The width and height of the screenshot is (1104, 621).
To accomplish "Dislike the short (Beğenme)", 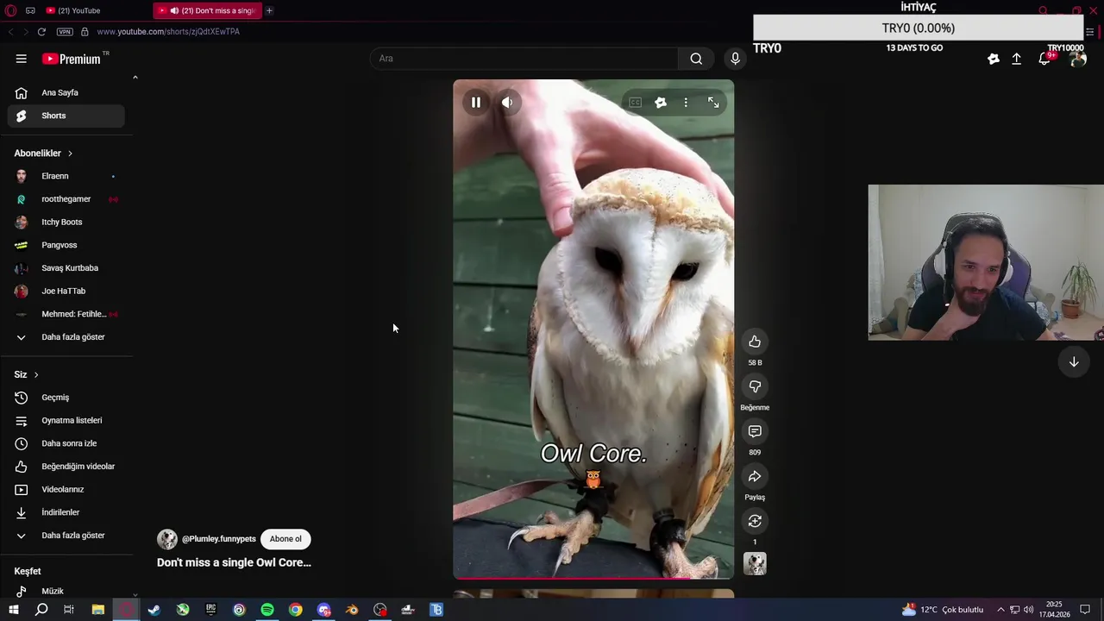I will click(755, 386).
